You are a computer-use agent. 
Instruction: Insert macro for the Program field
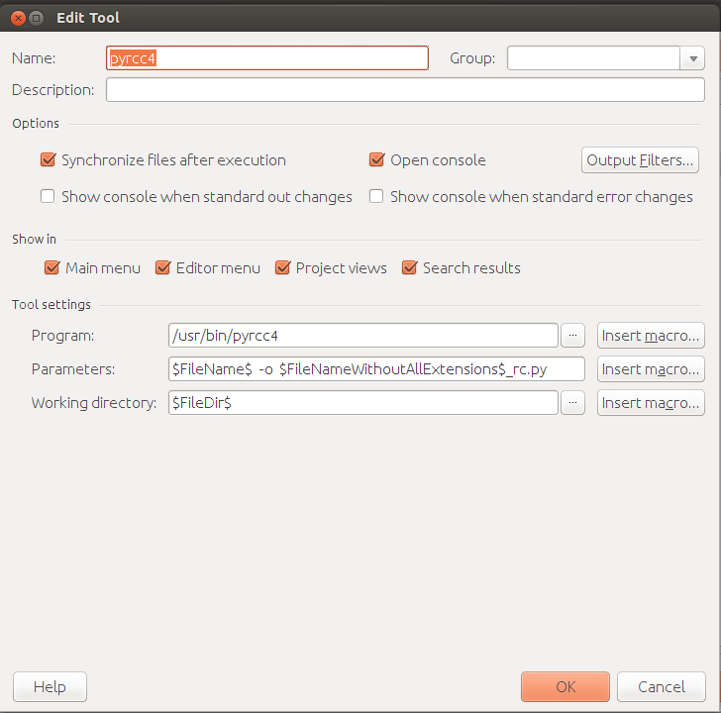click(650, 336)
